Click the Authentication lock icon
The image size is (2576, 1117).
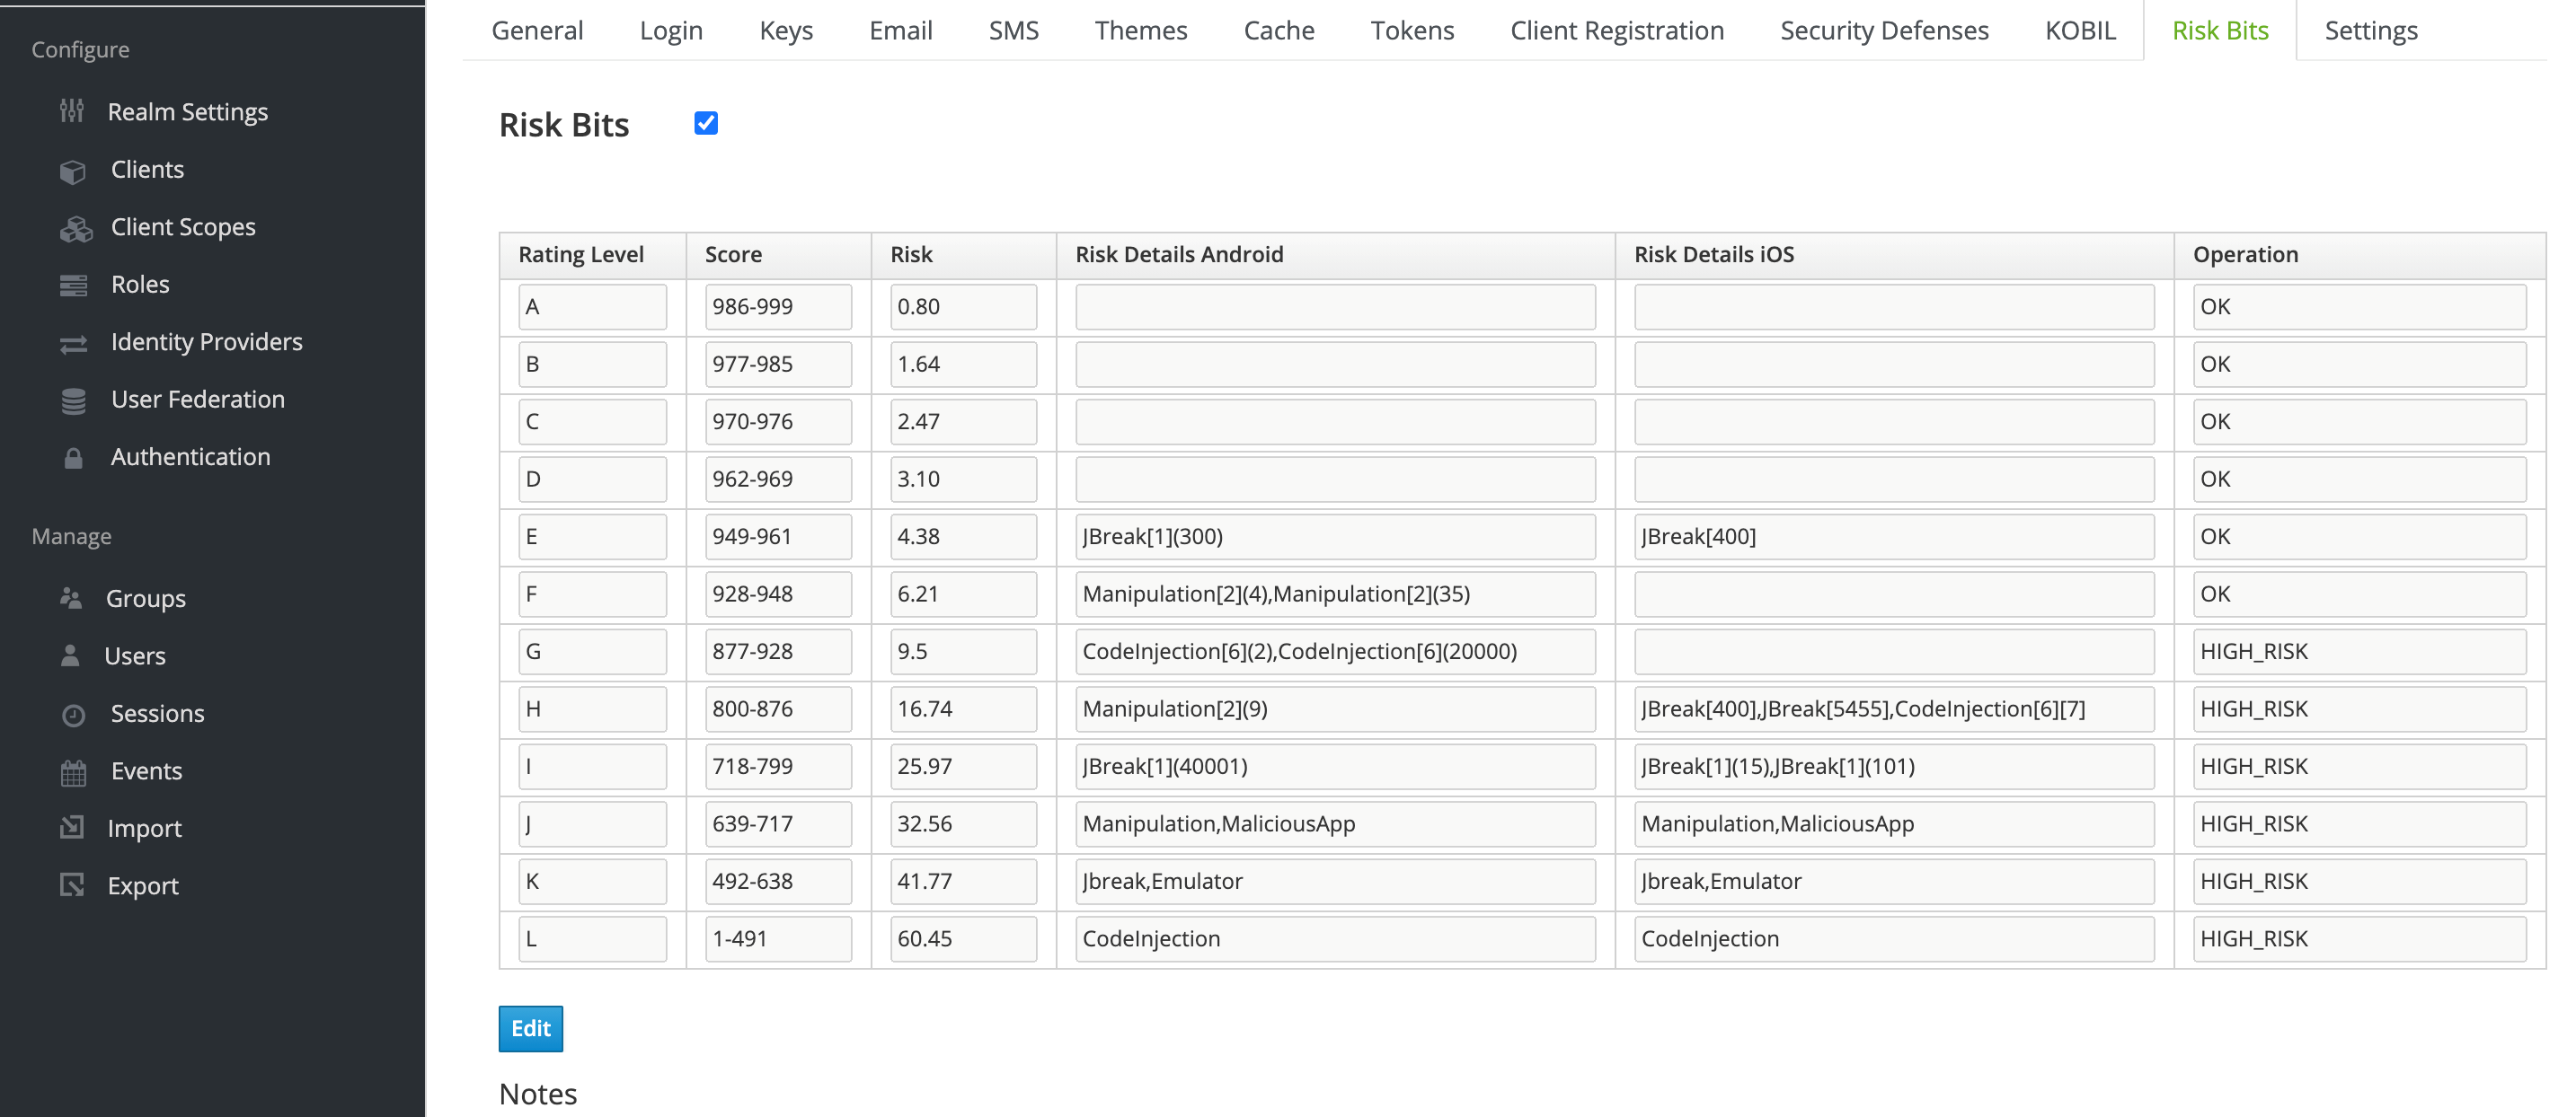click(x=73, y=458)
